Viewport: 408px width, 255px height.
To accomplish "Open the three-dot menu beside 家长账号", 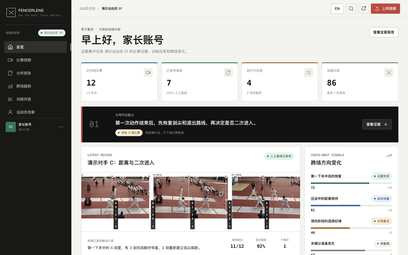I will tap(61, 127).
